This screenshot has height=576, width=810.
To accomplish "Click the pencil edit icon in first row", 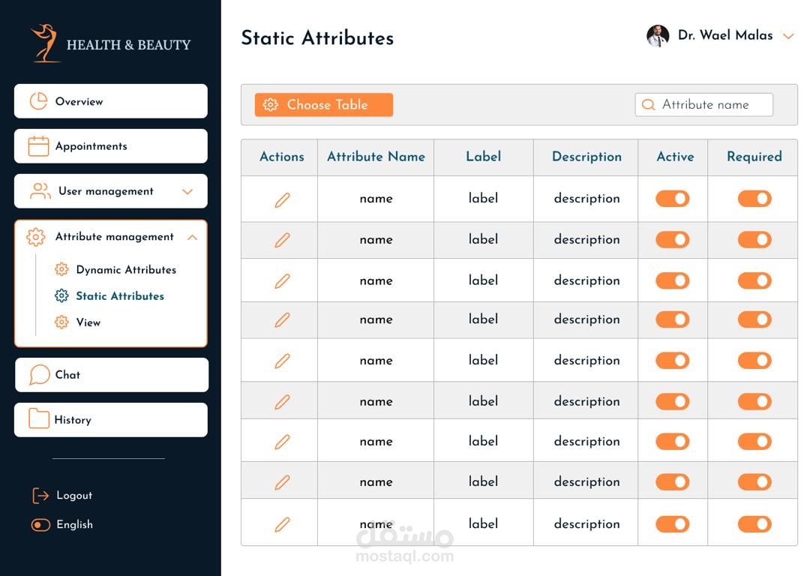I will point(282,199).
